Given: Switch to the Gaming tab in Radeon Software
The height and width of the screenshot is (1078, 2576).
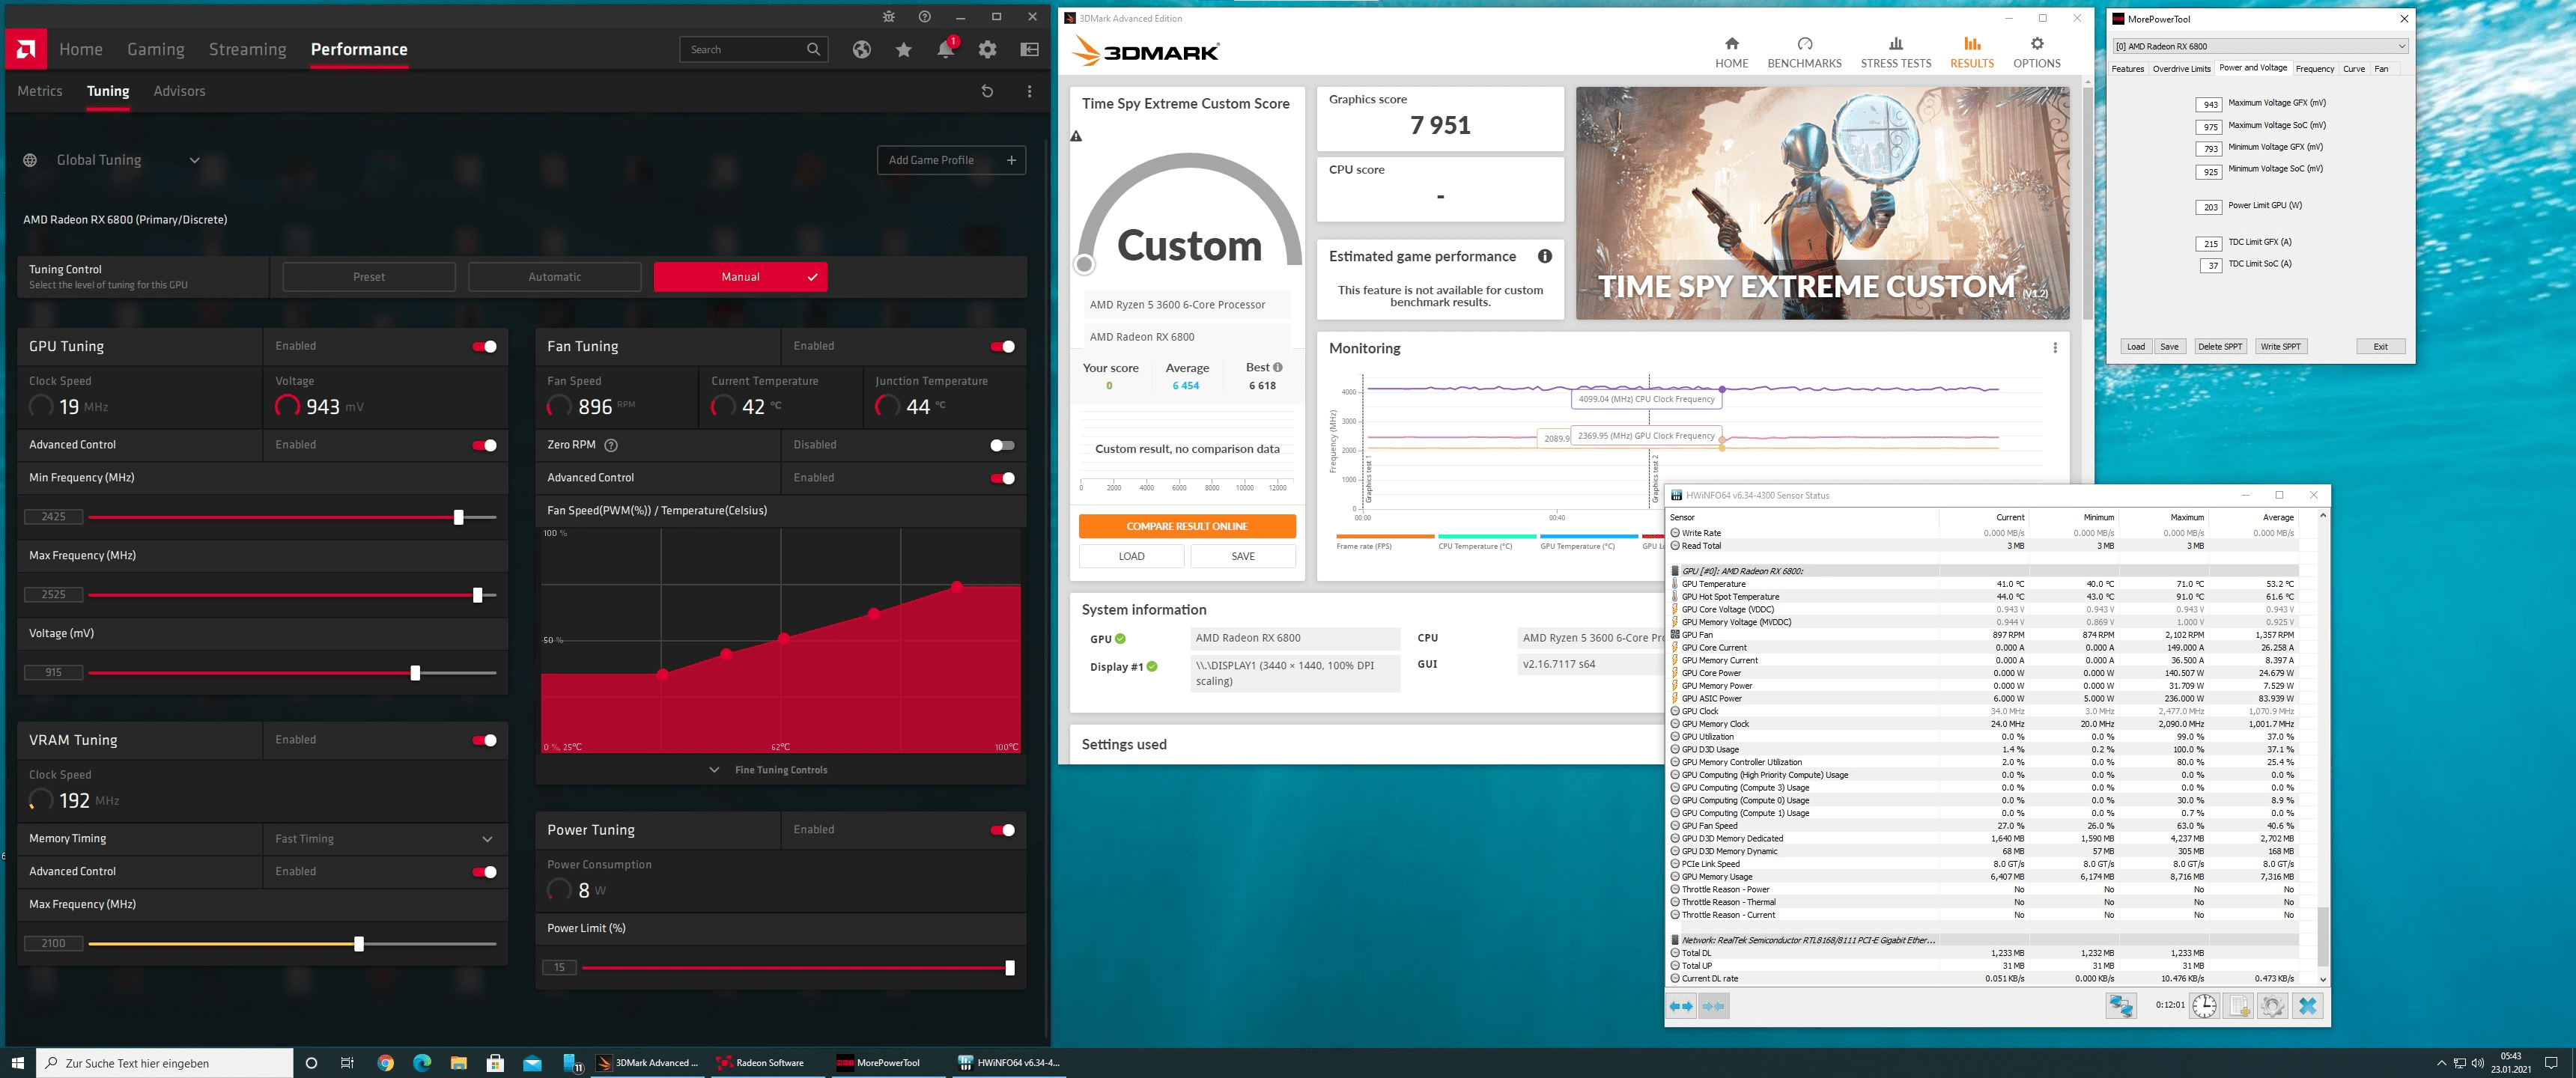Looking at the screenshot, I should pos(156,49).
